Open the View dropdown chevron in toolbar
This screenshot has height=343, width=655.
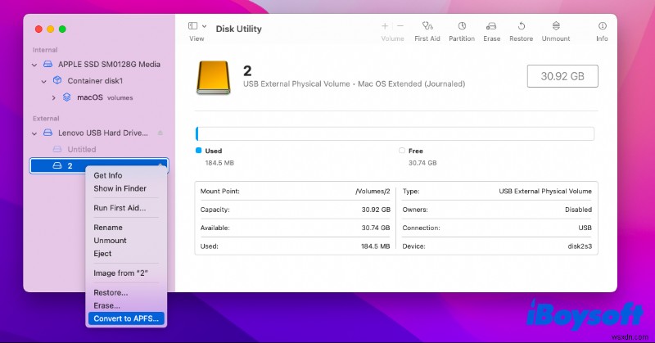coord(204,26)
